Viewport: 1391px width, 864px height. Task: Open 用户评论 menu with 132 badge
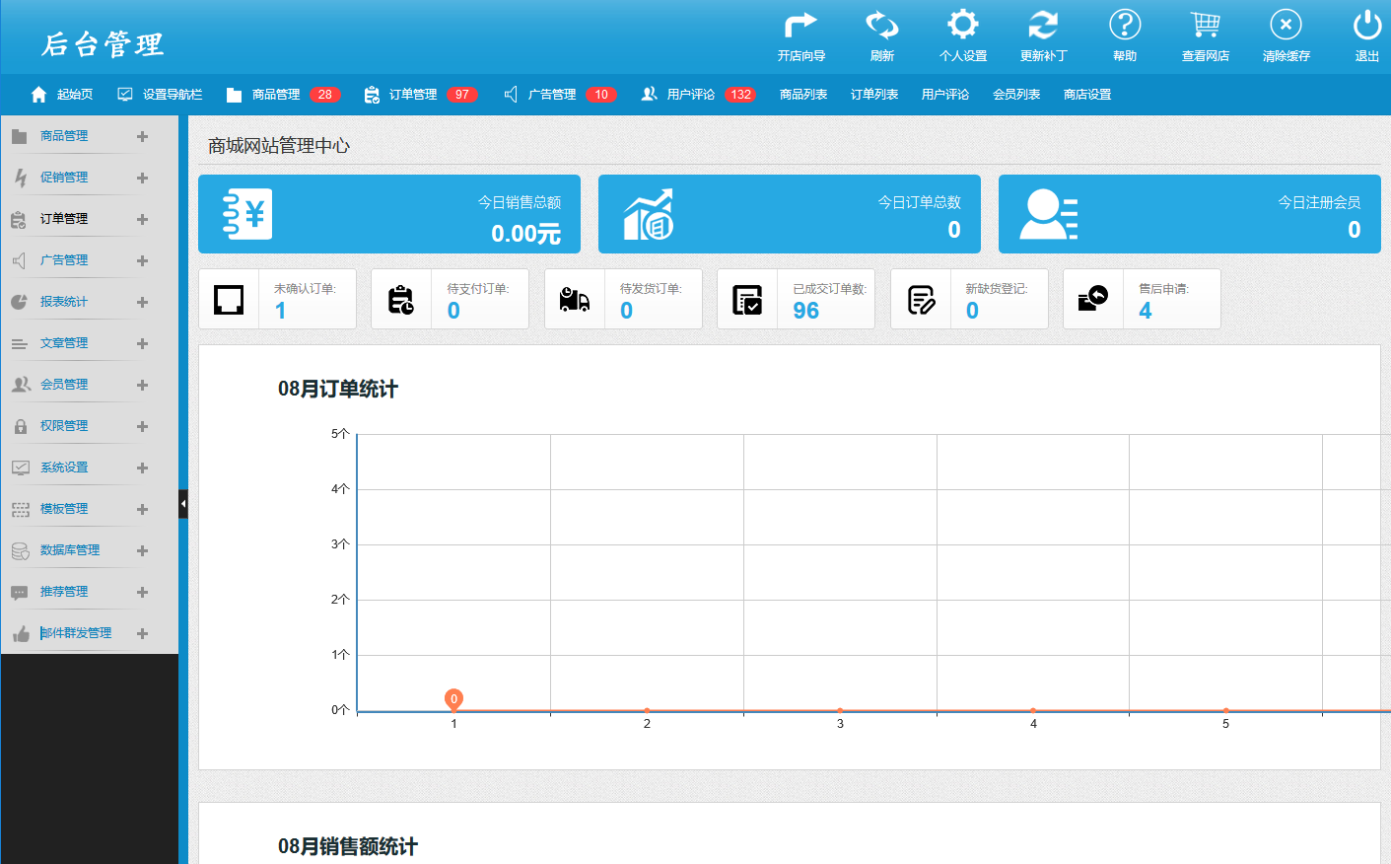pyautogui.click(x=698, y=95)
